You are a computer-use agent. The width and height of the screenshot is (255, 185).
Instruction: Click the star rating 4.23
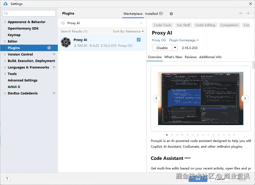[x=94, y=46]
